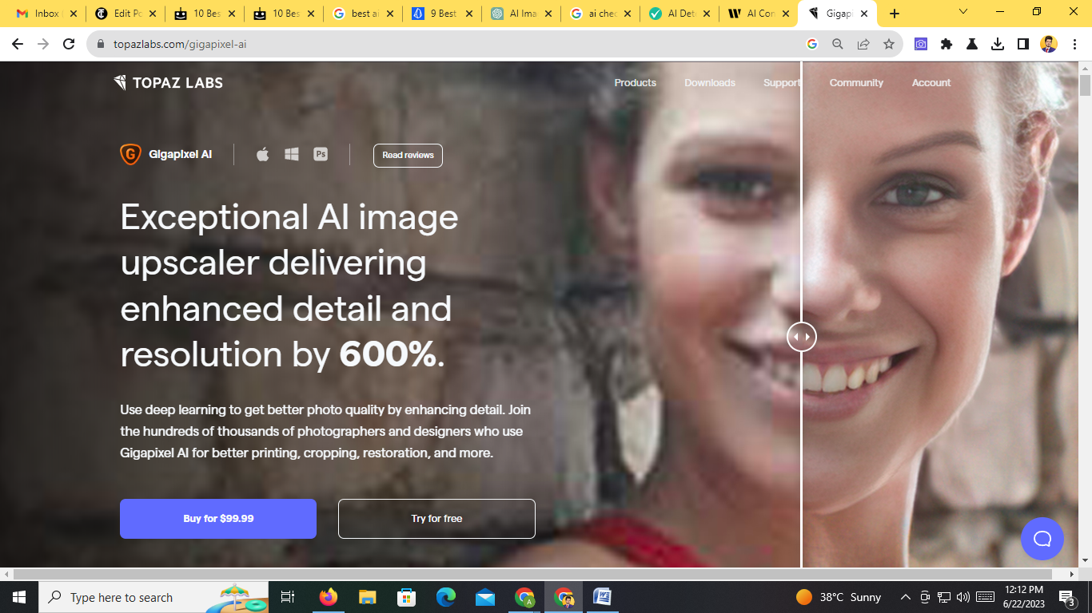Open Firefox from the taskbar
Screen dimensions: 1092x613
328,597
